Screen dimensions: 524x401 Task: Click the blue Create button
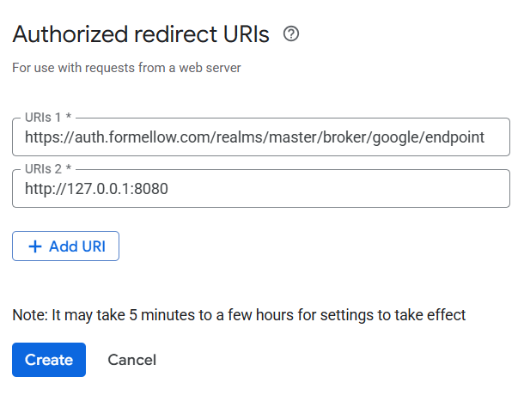click(49, 360)
